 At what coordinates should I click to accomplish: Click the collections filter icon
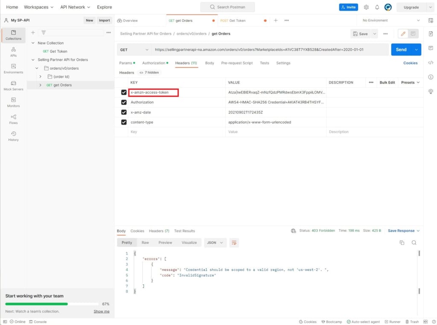tap(44, 32)
